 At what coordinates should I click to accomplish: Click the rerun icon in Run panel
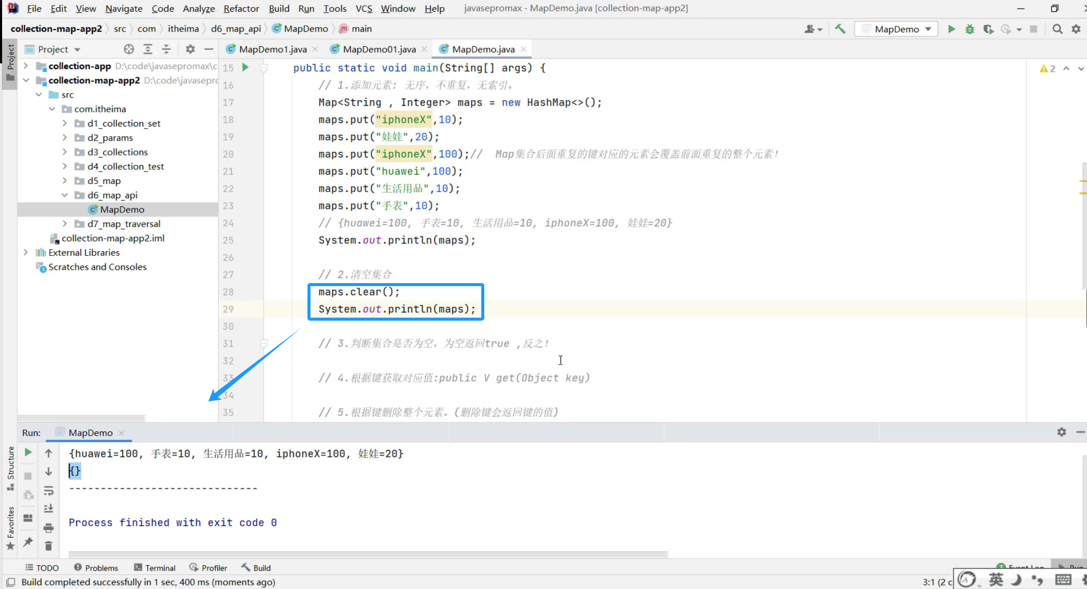tap(28, 452)
